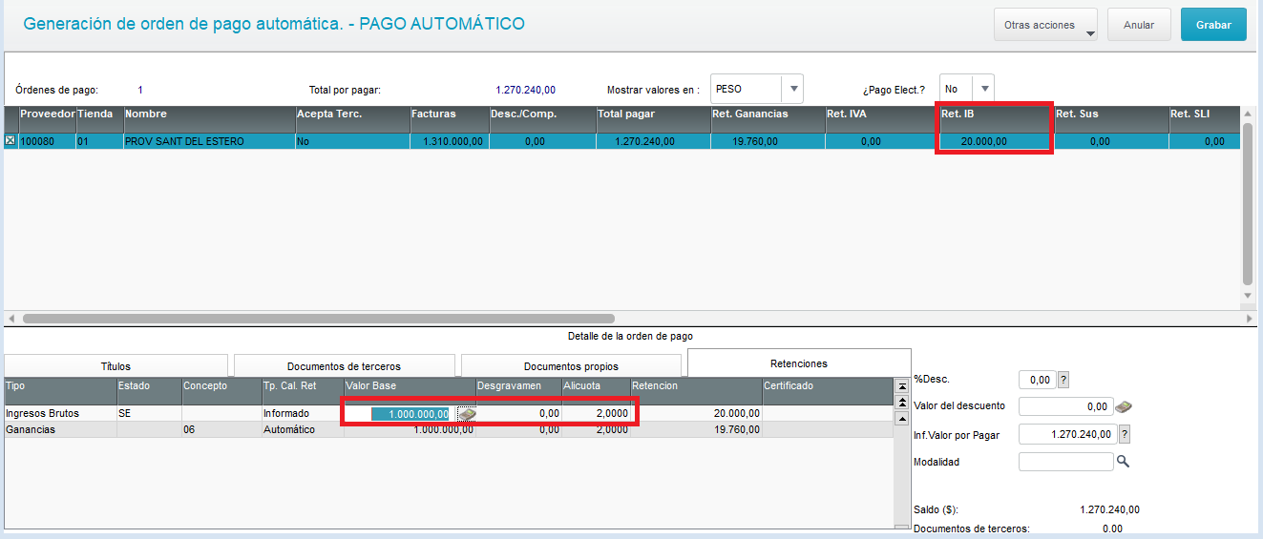The image size is (1263, 539).
Task: Click Retencion value 20.000,00 in Ingresos Brutos row
Action: click(x=695, y=414)
